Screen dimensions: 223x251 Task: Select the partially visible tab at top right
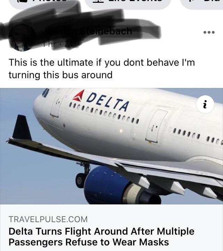202,3
